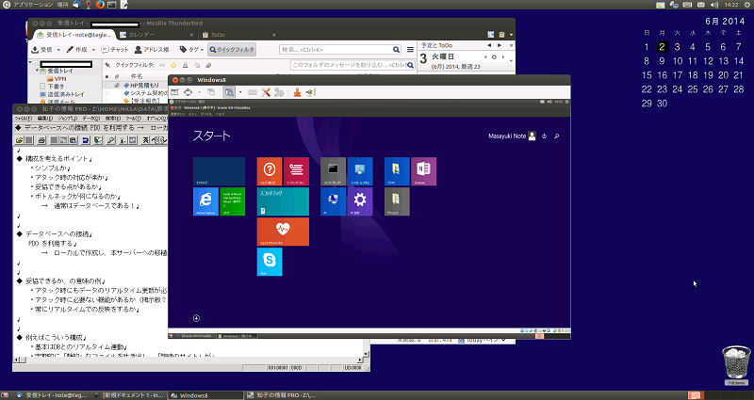The image size is (754, 400).
Task: Toggle the starred quick filter in Thunderbird
Action: 173,65
